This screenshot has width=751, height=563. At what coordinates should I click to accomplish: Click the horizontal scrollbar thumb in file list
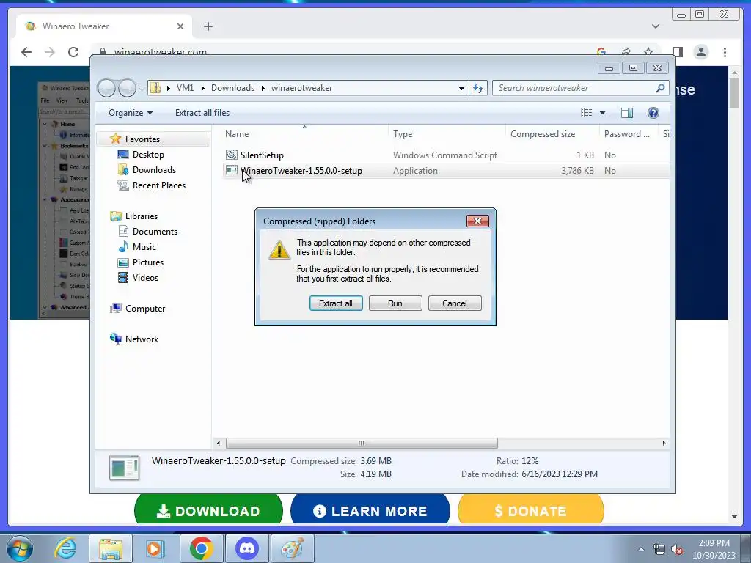[x=362, y=444]
